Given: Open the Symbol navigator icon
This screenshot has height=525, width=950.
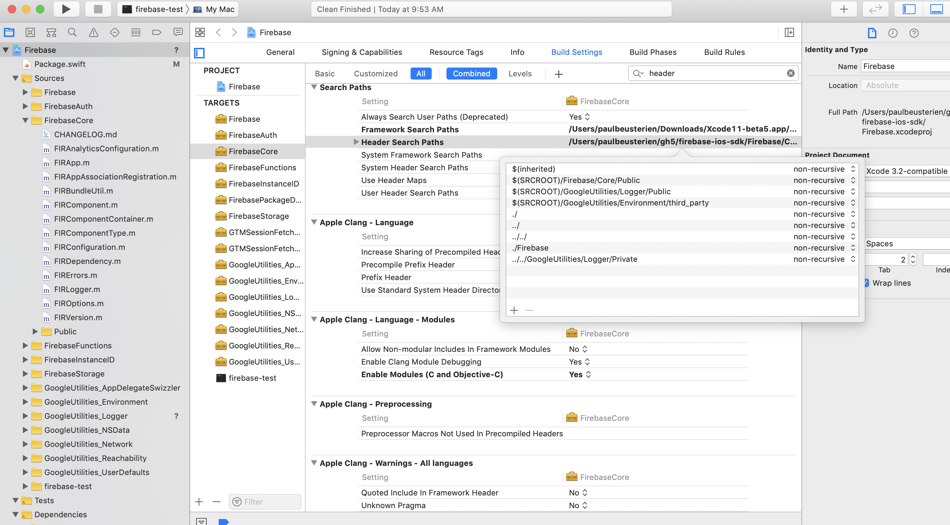Looking at the screenshot, I should click(x=51, y=32).
